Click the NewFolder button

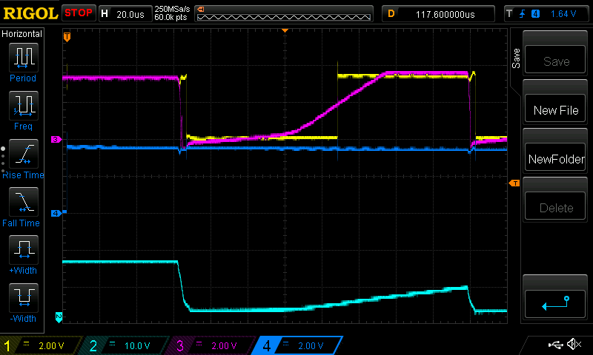point(555,158)
